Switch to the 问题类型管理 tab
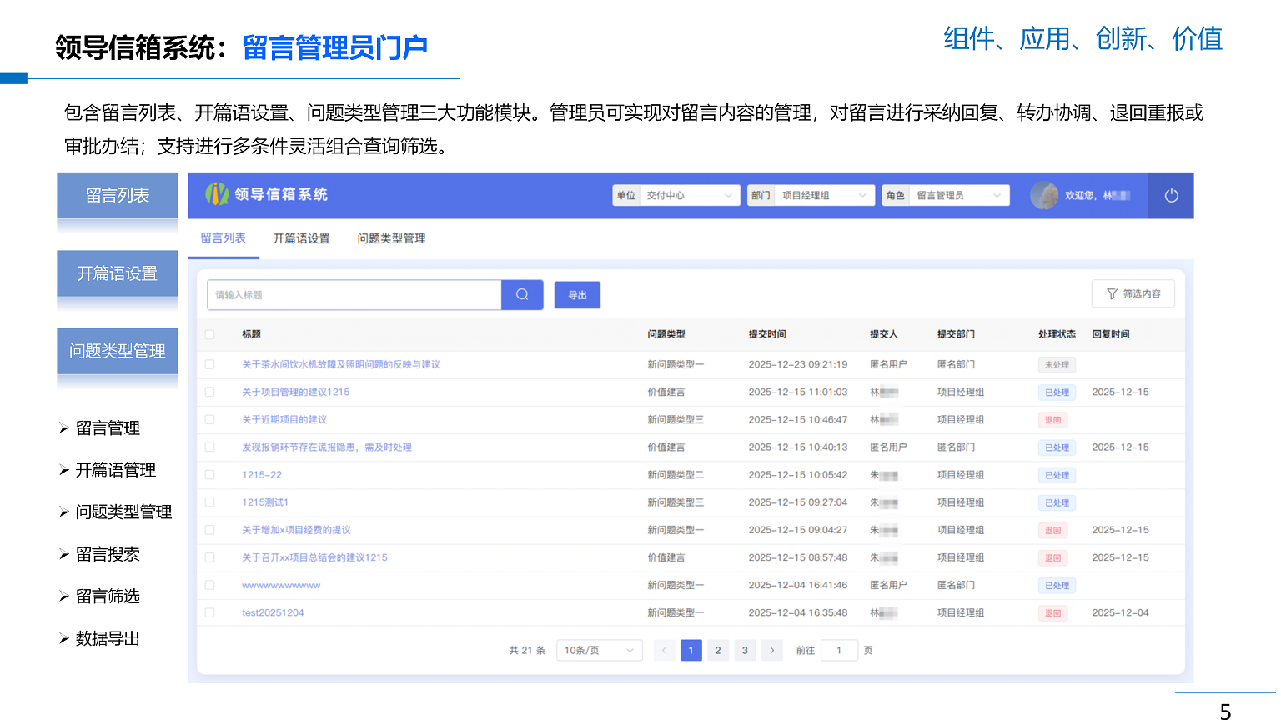 [x=389, y=238]
